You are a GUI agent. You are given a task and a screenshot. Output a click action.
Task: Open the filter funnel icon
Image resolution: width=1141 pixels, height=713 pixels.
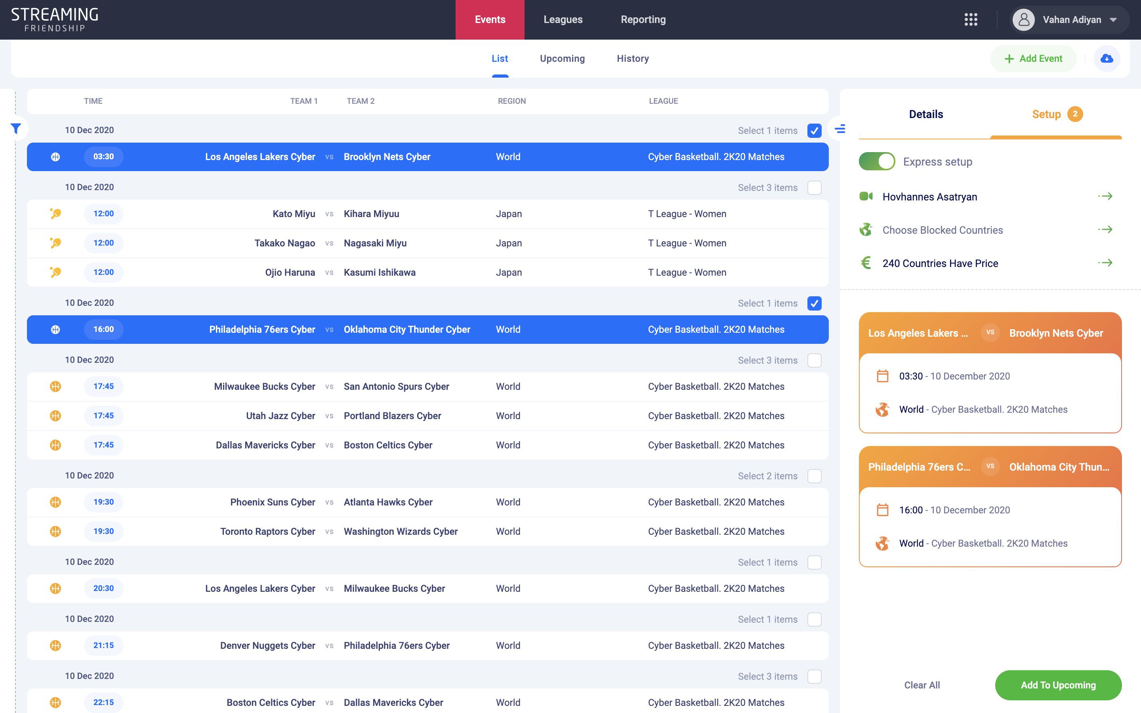point(16,128)
